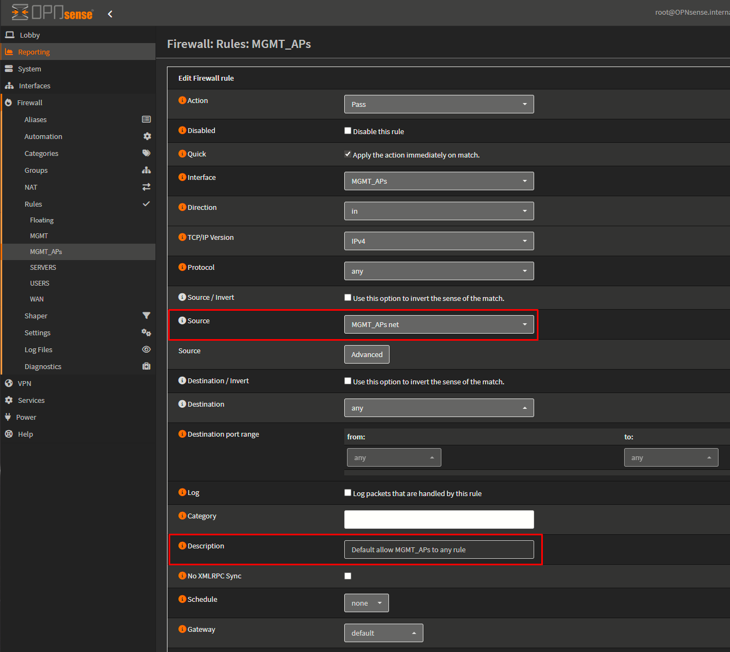Check the Source invert match checkbox
Viewport: 730px width, 652px height.
[x=348, y=298]
